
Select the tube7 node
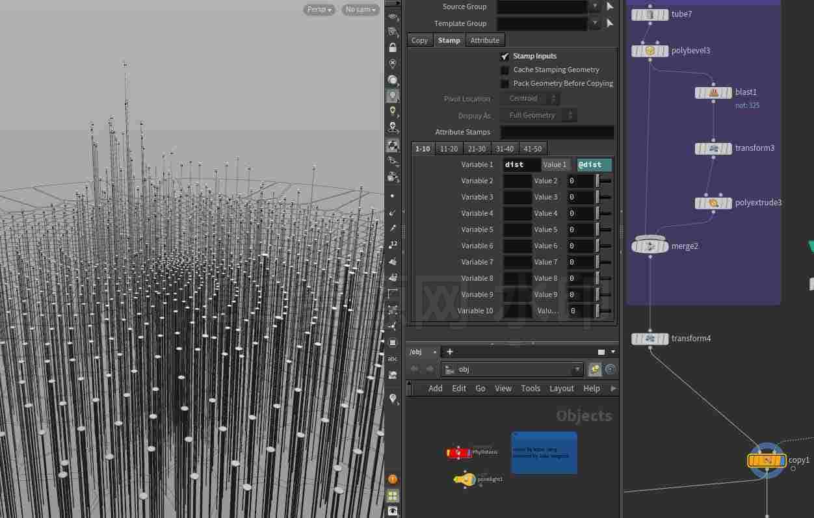pyautogui.click(x=650, y=14)
